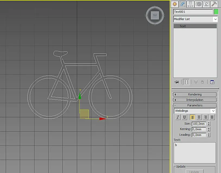This screenshot has height=173, width=221.
Task: Open the Modifier List dropdown
Action: [195, 19]
